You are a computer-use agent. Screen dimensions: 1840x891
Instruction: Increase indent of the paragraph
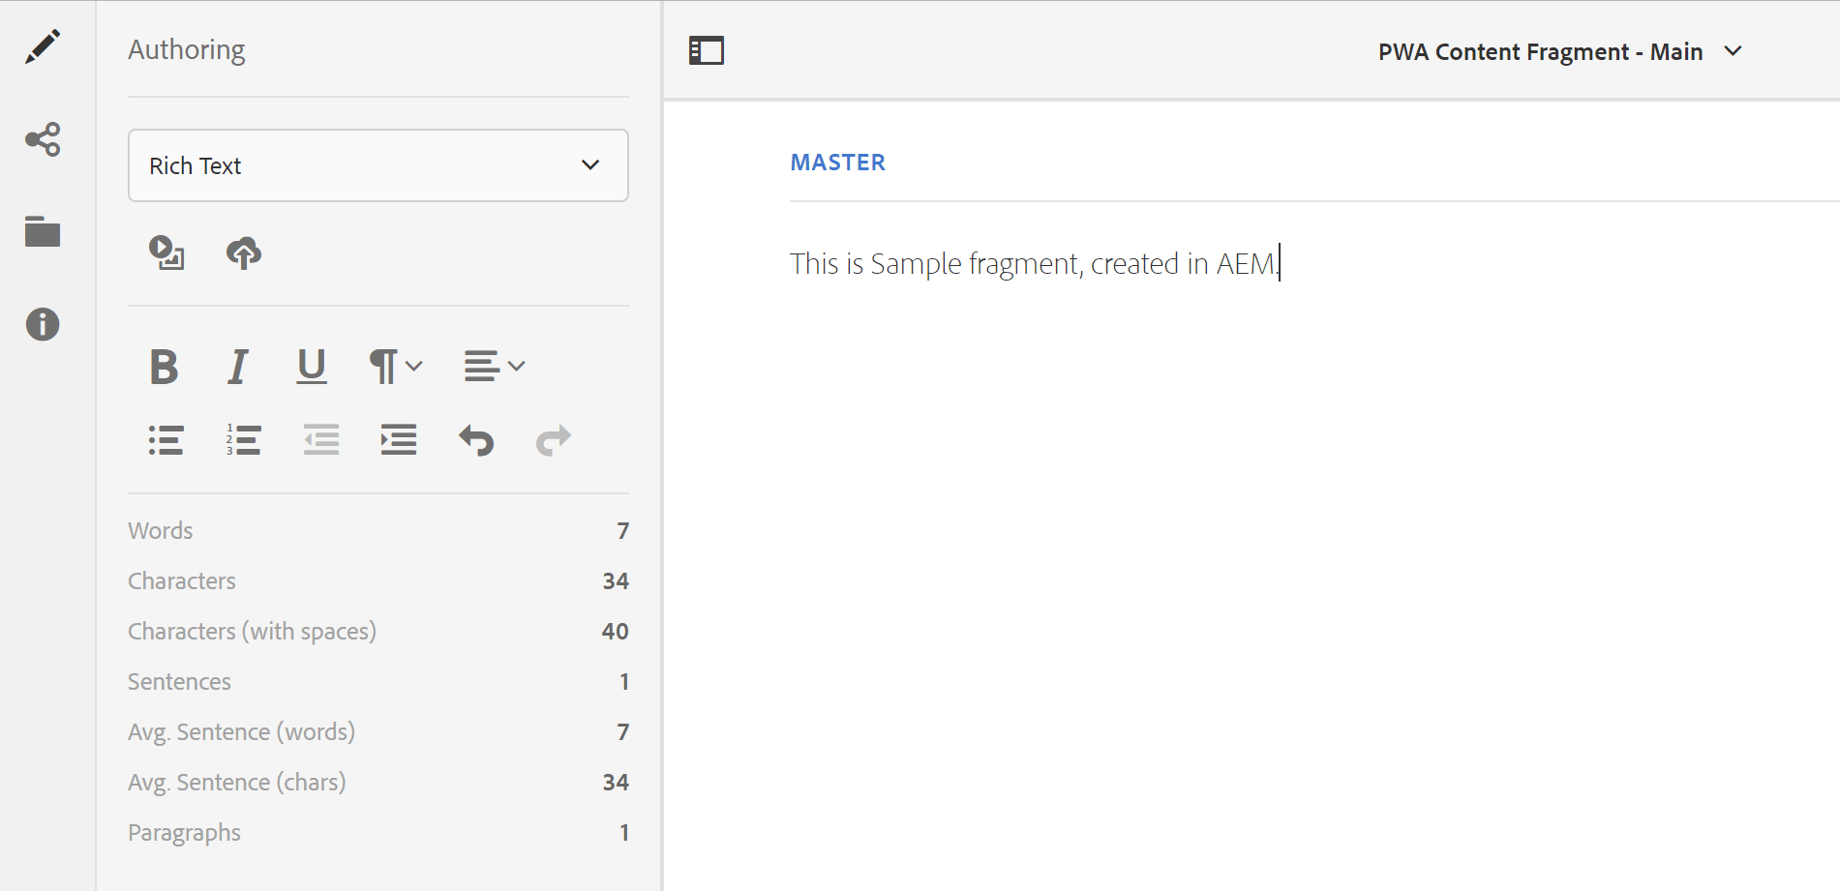(398, 440)
